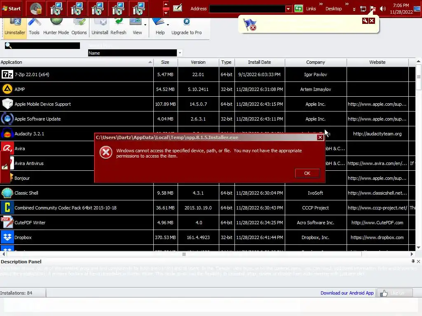Open the Uninstaller section in toolbar
Viewport: 422px width, 316px height.
pyautogui.click(x=15, y=28)
